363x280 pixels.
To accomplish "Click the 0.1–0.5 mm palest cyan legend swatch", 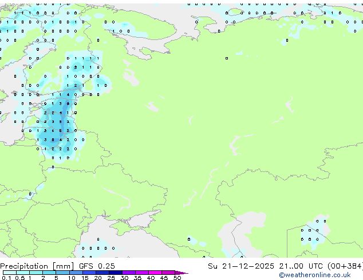I will pyautogui.click(x=10, y=273).
